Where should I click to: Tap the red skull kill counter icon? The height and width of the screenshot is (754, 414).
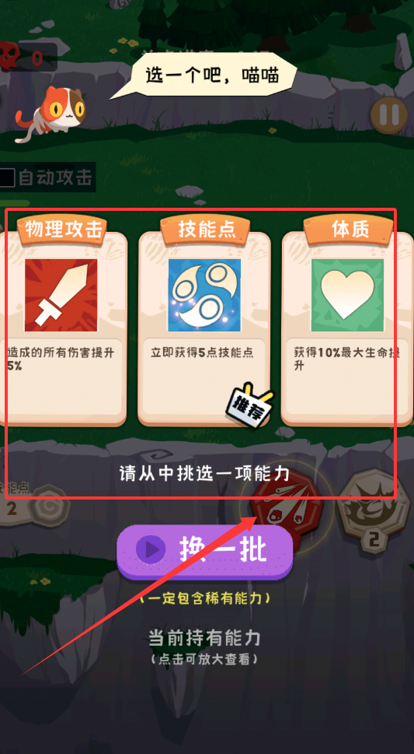[x=9, y=56]
